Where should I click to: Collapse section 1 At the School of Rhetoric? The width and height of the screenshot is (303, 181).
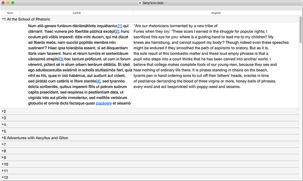coord(3,19)
